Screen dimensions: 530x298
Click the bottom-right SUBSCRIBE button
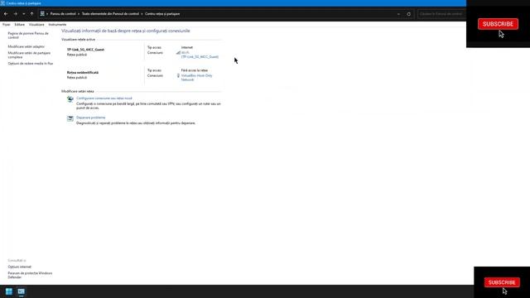(502, 282)
